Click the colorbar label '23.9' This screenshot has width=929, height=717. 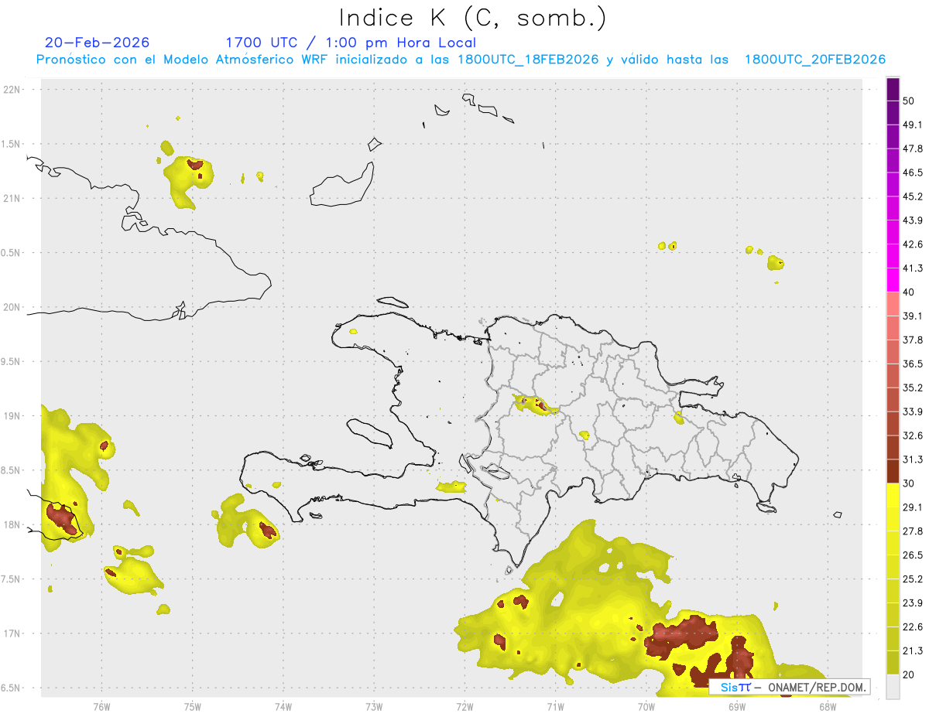[913, 603]
